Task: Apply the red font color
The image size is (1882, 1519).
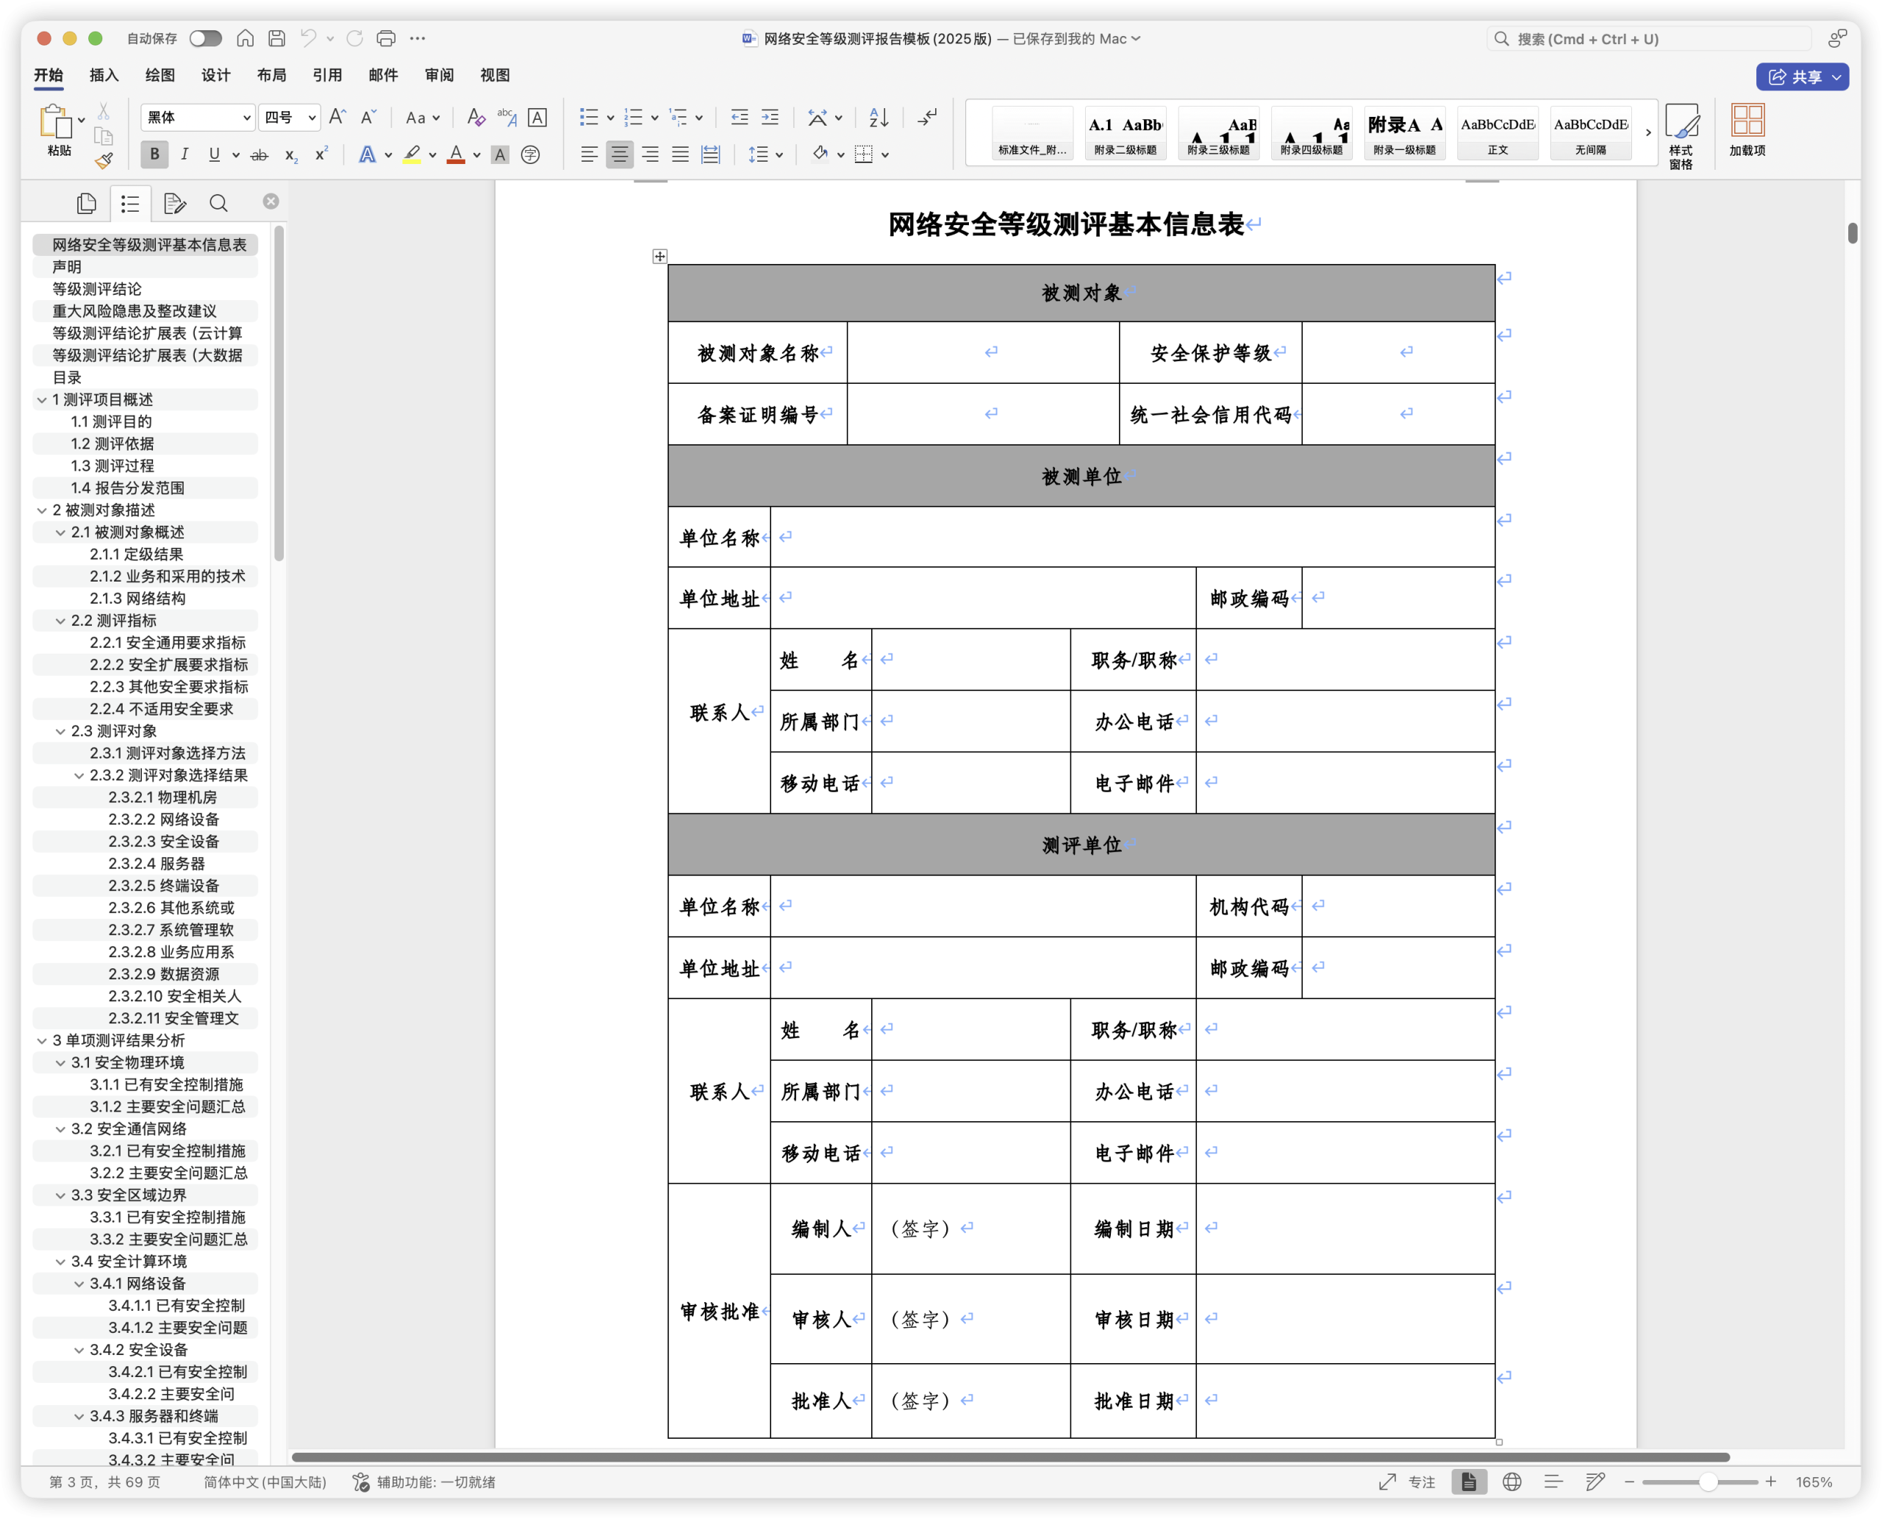Action: tap(456, 155)
